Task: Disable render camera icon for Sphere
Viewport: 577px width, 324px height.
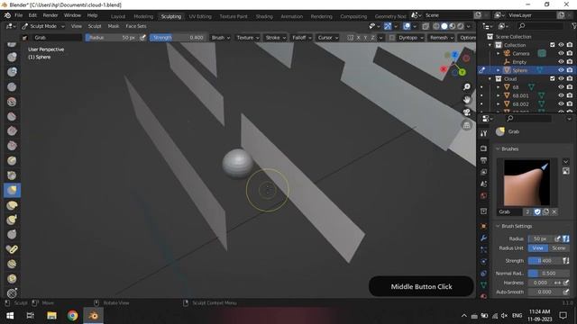Action: [x=570, y=70]
